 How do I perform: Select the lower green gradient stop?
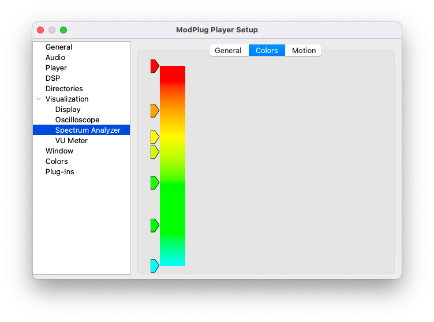tap(154, 226)
